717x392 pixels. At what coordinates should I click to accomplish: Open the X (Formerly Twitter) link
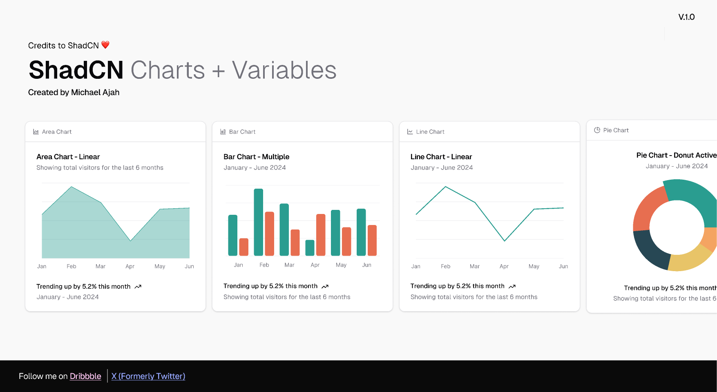[x=148, y=376]
